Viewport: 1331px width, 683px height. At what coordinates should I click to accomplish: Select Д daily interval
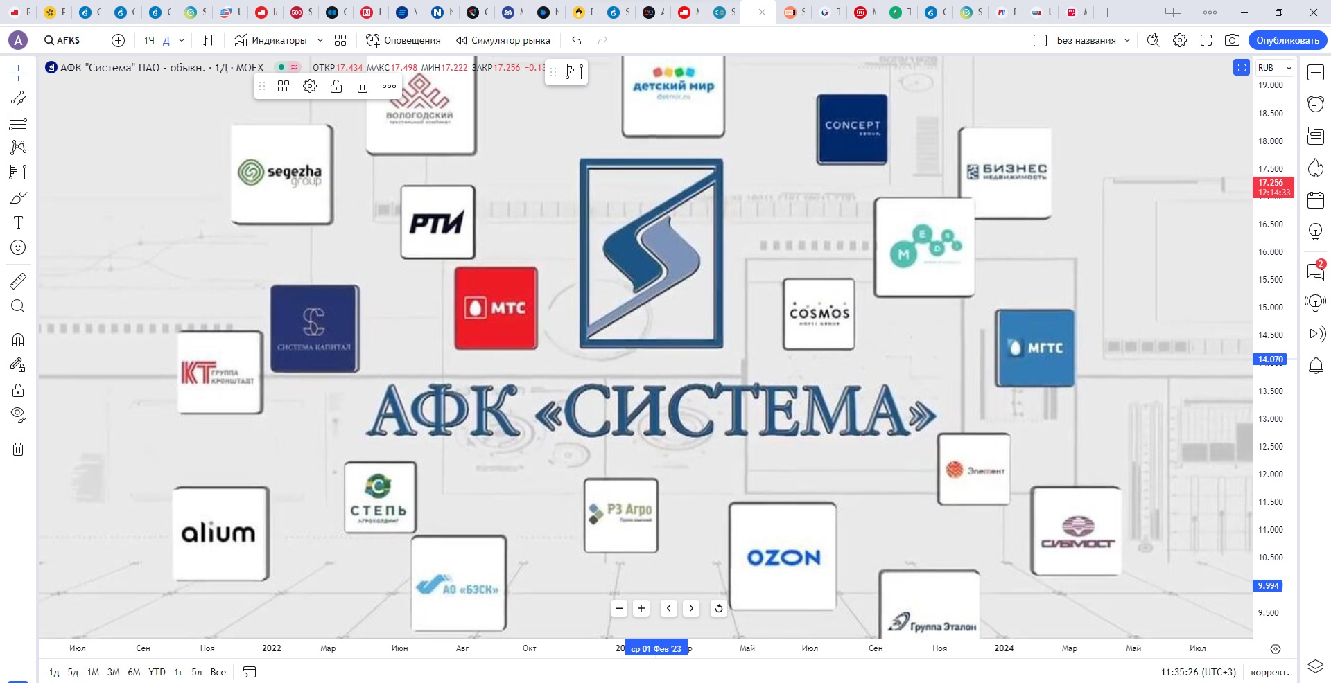pyautogui.click(x=166, y=40)
